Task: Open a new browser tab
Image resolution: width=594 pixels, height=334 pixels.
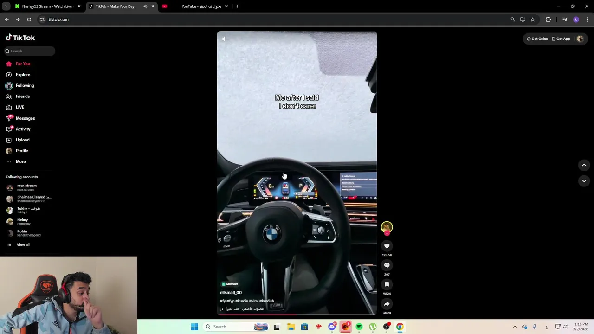Action: pyautogui.click(x=238, y=6)
